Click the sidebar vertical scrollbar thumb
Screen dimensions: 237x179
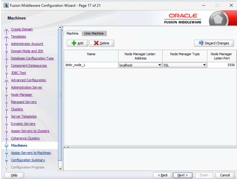pos(60,95)
